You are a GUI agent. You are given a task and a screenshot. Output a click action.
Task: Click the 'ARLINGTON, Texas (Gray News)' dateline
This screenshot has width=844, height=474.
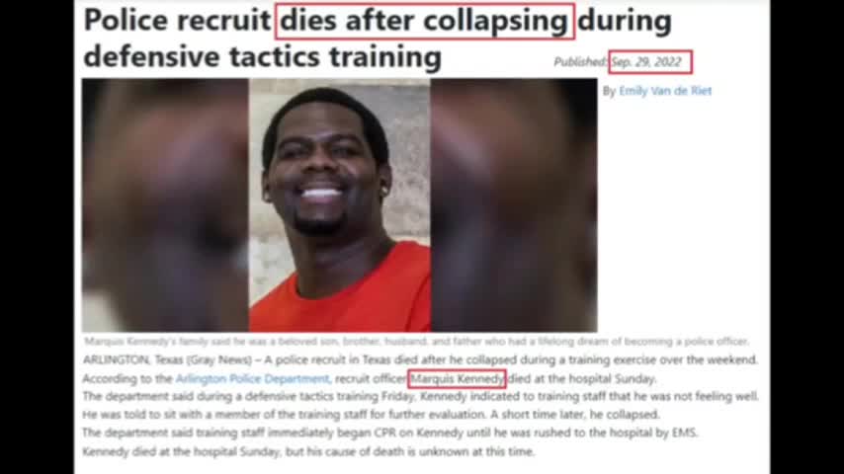click(x=167, y=359)
